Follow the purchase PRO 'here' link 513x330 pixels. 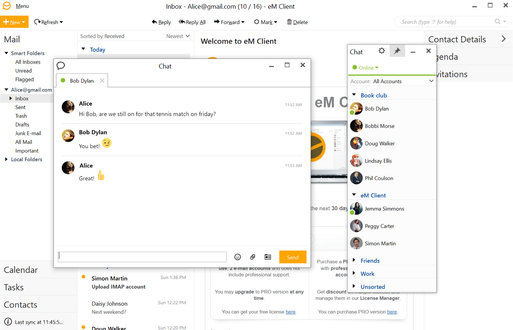(x=392, y=312)
